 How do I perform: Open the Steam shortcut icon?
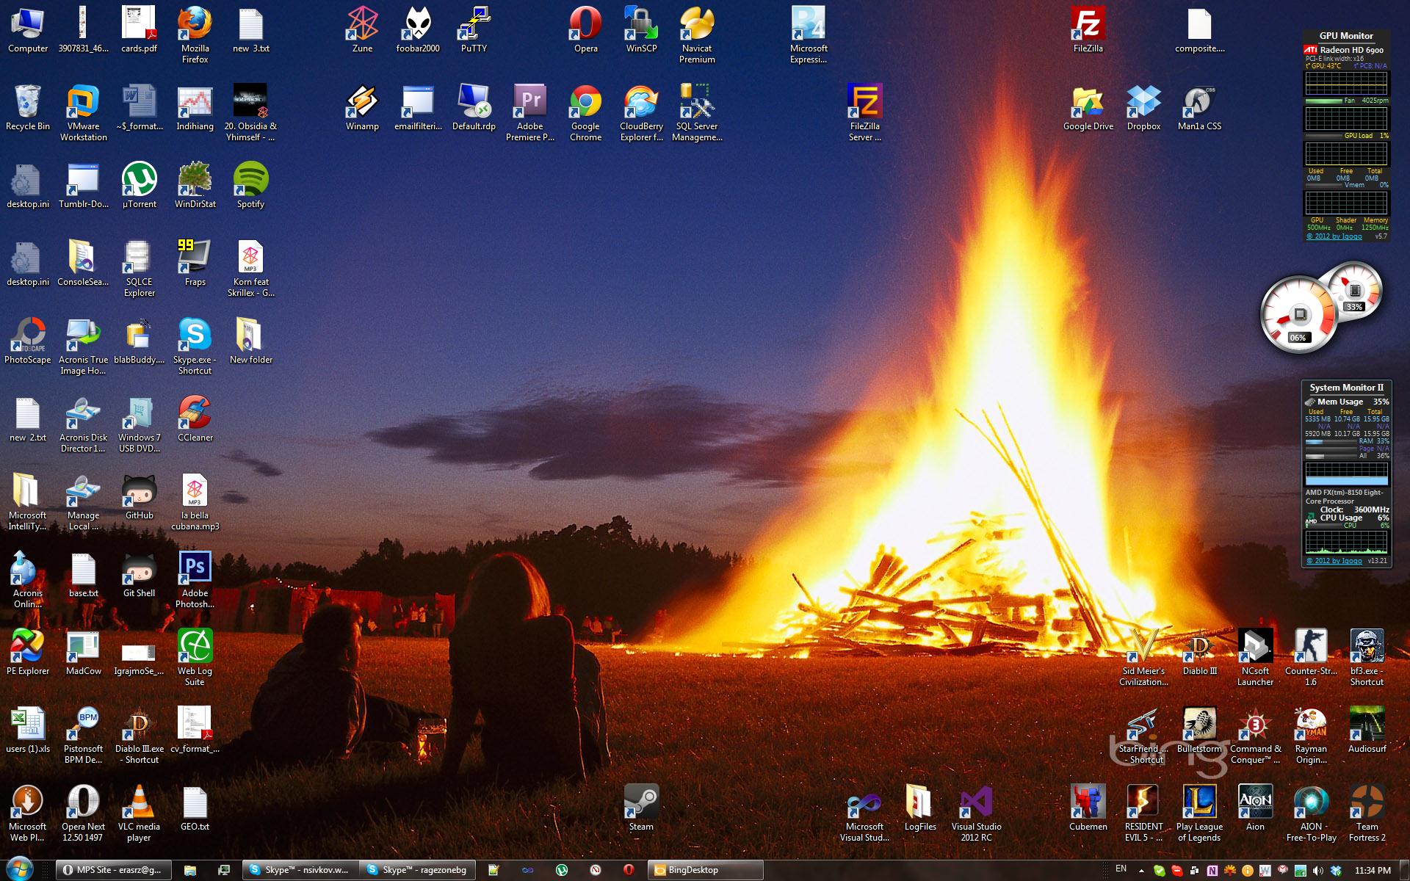pyautogui.click(x=640, y=802)
